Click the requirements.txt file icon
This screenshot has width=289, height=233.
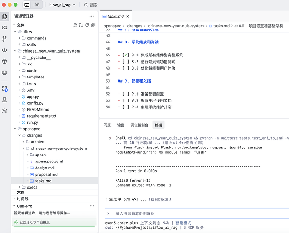coord(23,116)
